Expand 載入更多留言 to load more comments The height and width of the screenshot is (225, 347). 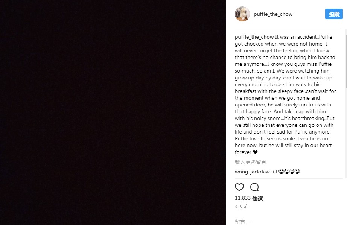(250, 162)
